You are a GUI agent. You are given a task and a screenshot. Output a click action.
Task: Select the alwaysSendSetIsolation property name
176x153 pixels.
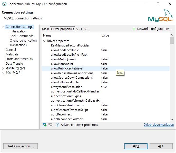(x=67, y=87)
